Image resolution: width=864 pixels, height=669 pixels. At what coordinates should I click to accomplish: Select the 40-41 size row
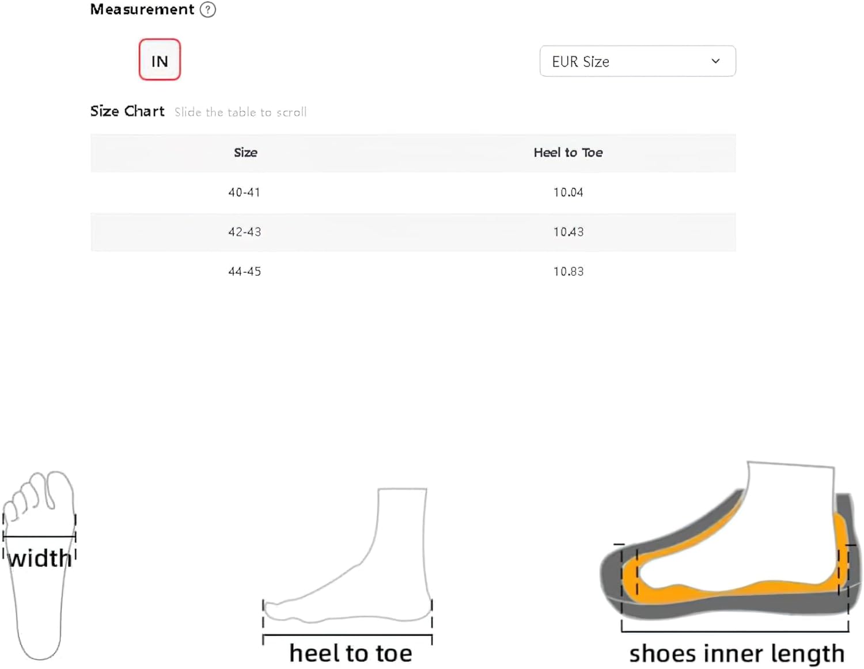point(413,192)
